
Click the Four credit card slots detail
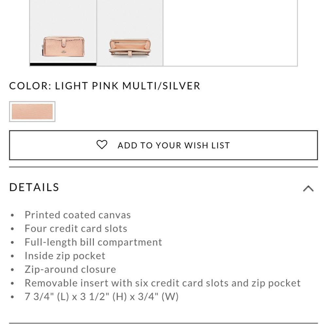76,228
